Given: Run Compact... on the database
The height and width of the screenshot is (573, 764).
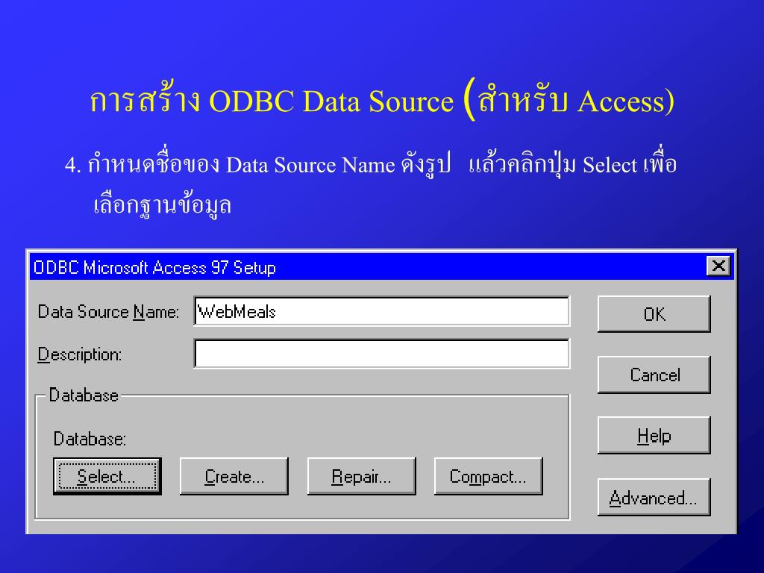Looking at the screenshot, I should pos(488,476).
